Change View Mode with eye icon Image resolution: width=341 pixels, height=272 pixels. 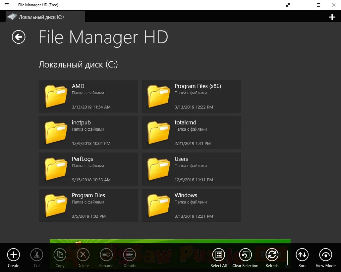pos(325,255)
